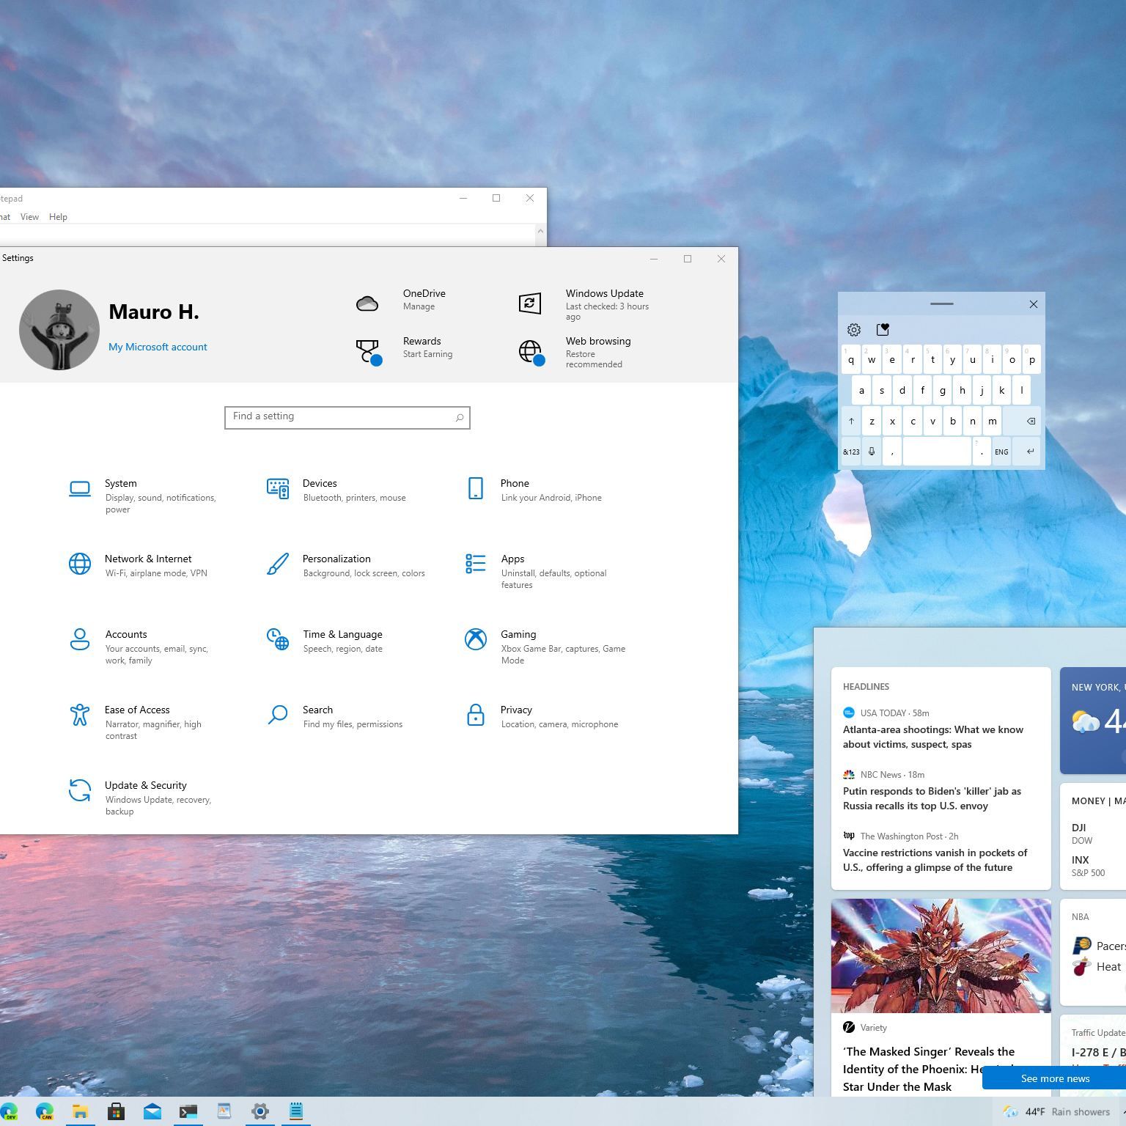Tap the microphone dictation key
This screenshot has width=1126, height=1126.
click(x=872, y=452)
